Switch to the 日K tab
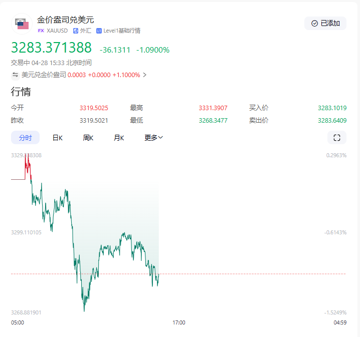 (x=57, y=138)
